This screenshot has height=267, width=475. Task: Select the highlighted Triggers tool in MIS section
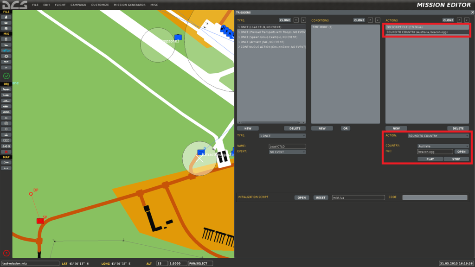(x=6, y=50)
